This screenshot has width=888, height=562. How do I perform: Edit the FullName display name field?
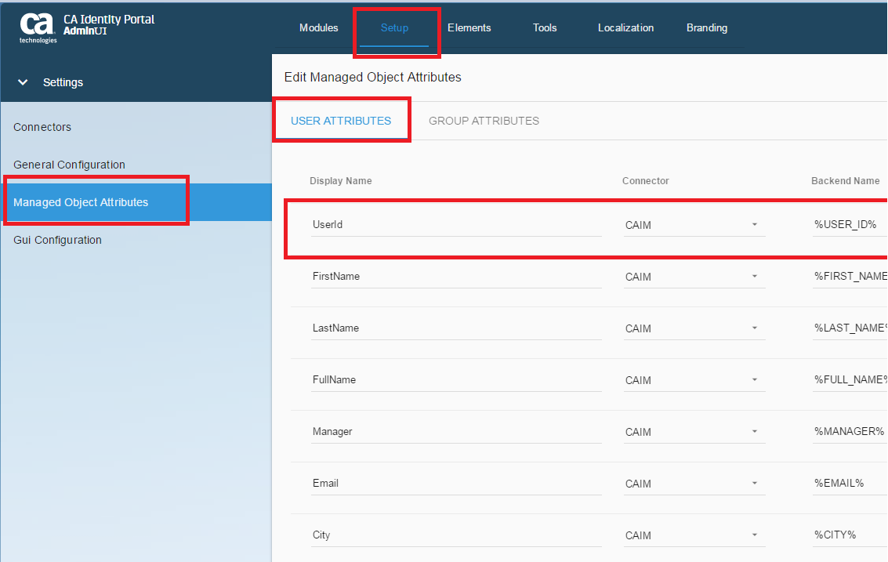[456, 380]
